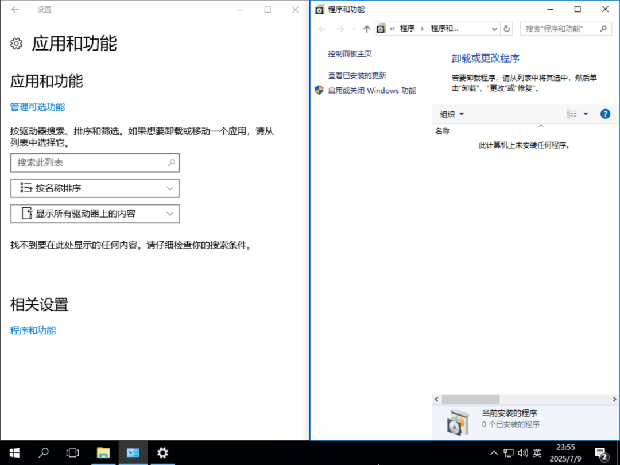Open the 显示所有驱动器上的内容 filter dropdown
Viewport: 620px width, 465px height.
95,214
